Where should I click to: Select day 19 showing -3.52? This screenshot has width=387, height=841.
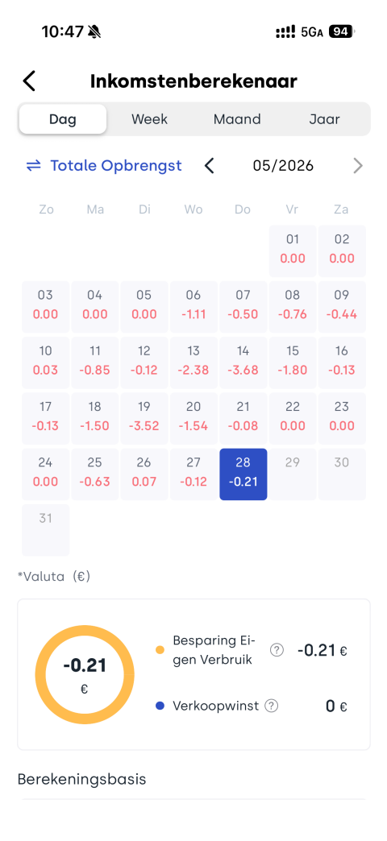coord(144,418)
